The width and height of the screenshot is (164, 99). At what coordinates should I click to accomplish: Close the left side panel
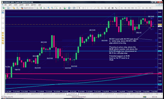4,11
